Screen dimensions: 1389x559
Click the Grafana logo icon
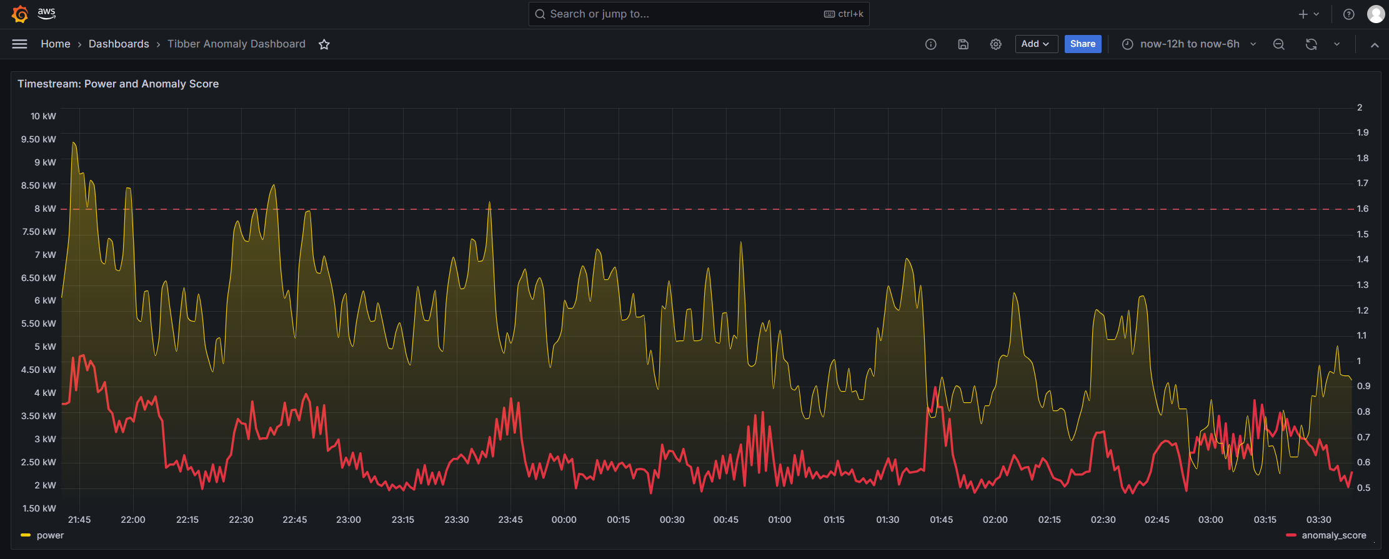tap(20, 14)
